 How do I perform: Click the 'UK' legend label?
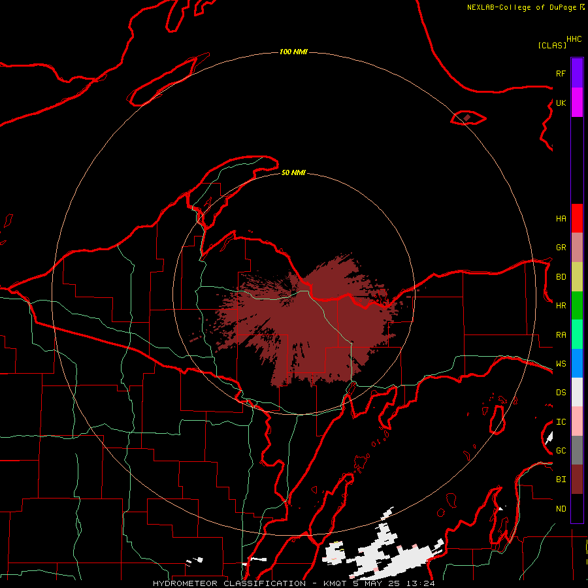point(561,103)
